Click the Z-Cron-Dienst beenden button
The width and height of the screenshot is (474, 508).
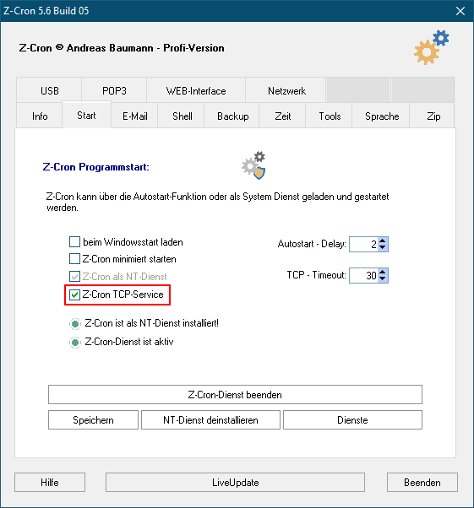point(235,394)
